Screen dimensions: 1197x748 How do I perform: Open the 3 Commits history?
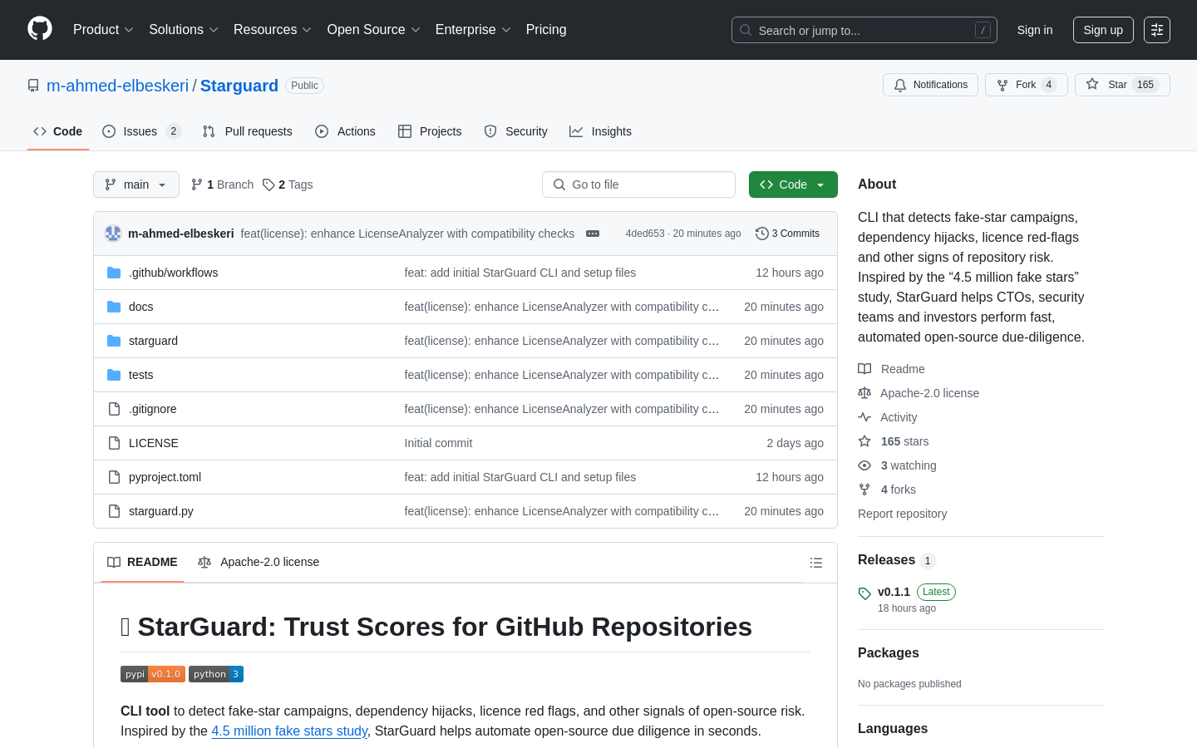(x=787, y=234)
